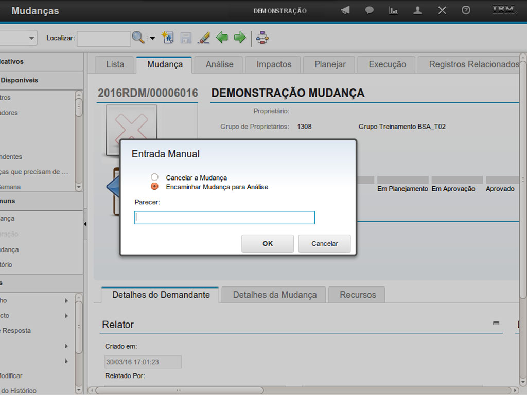527x395 pixels.
Task: Open the reports bar chart icon
Action: 393,10
